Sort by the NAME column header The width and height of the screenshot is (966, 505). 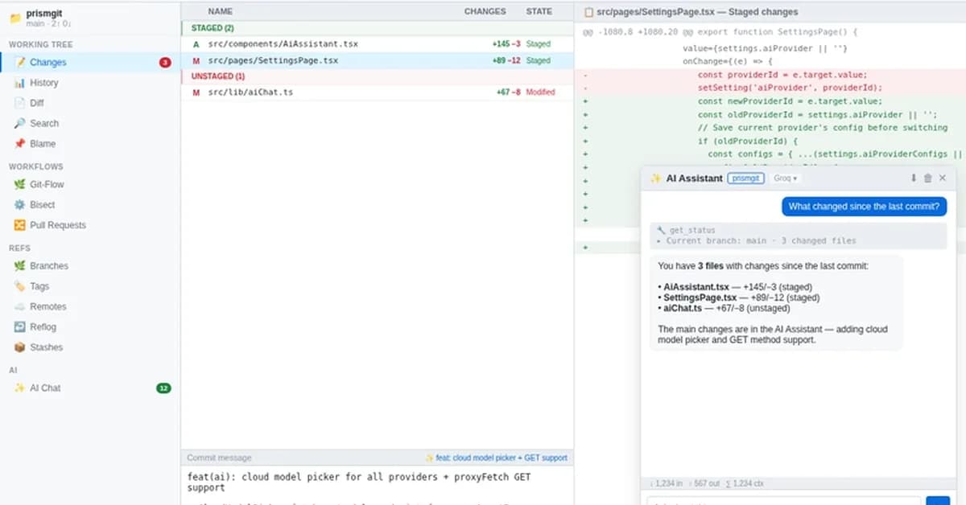click(220, 11)
